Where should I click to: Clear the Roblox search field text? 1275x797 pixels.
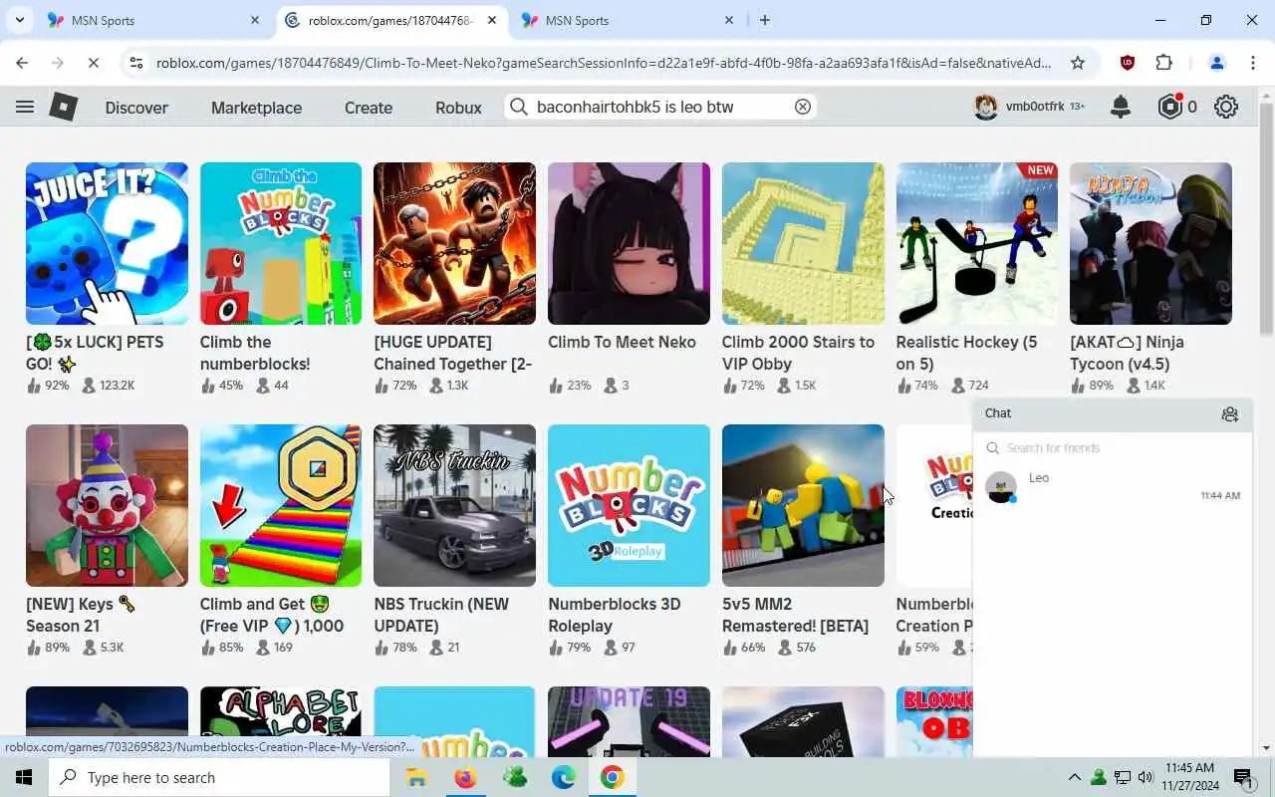(802, 107)
